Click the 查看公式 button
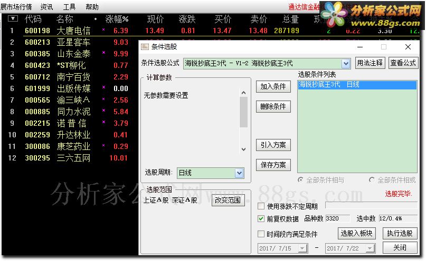Image resolution: width=426 pixels, height=261 pixels. pos(403,63)
